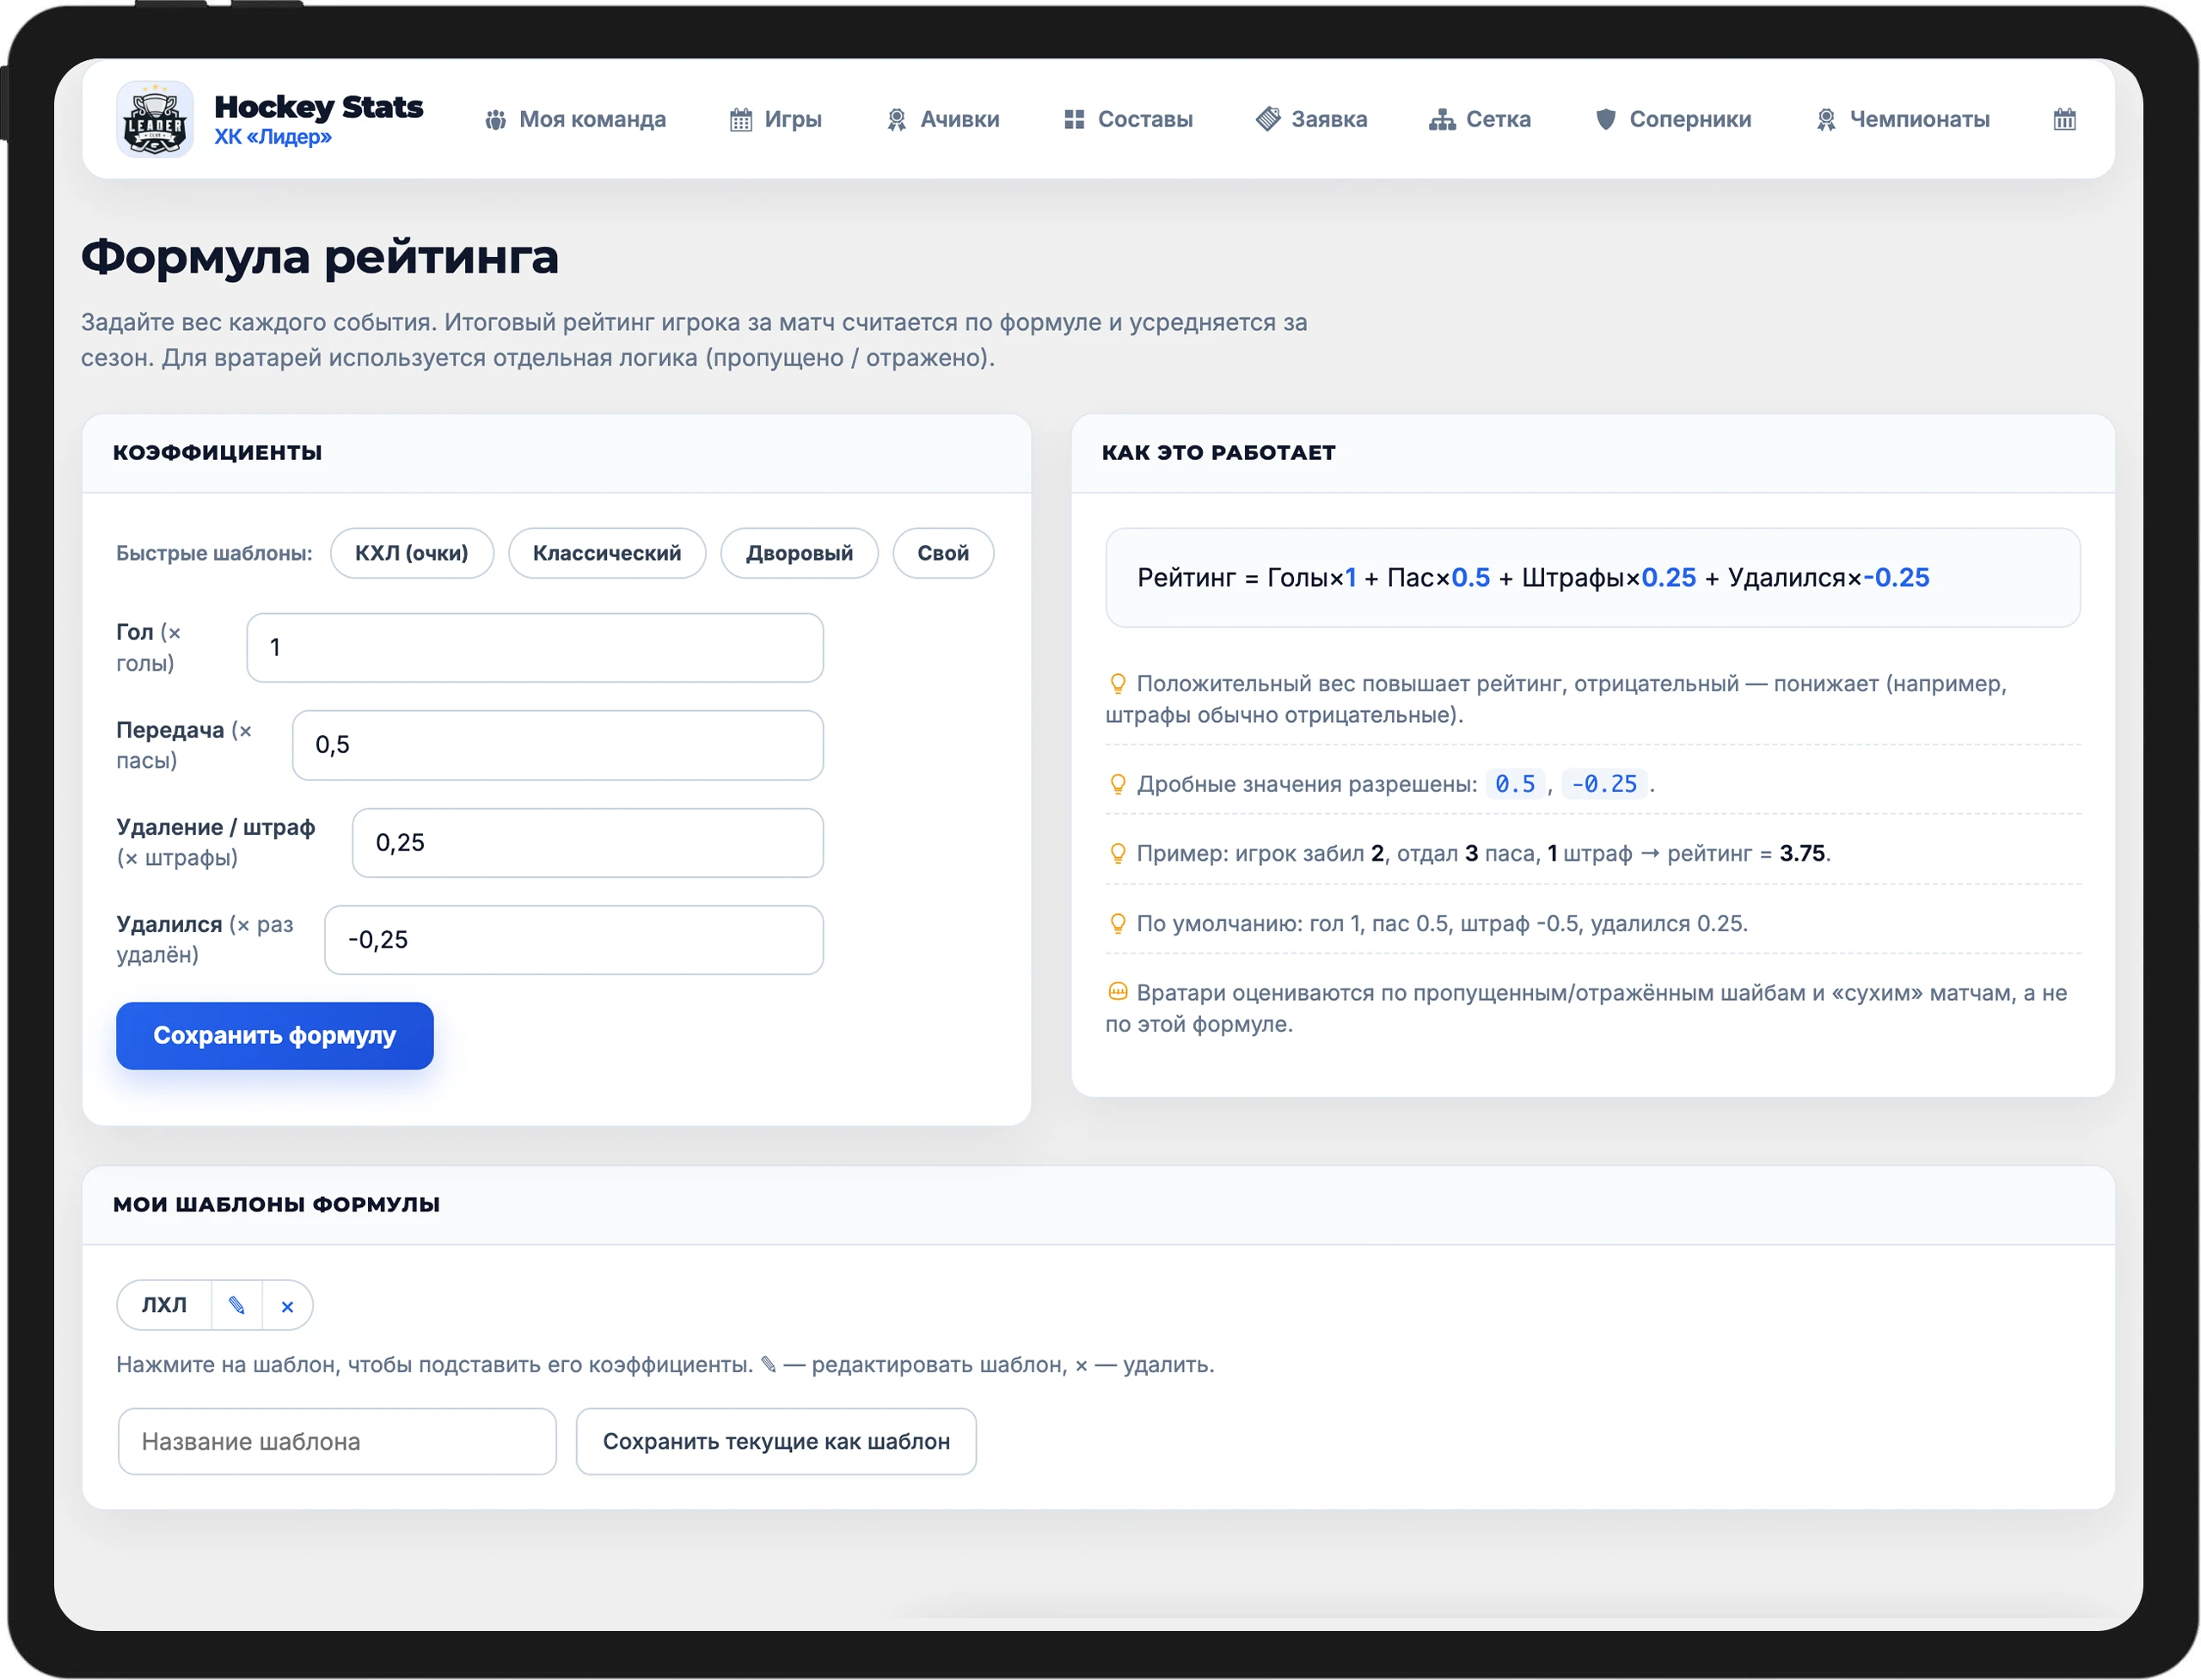Open the calendar icon at nav end
This screenshot has height=1680, width=2201.
(x=2064, y=120)
